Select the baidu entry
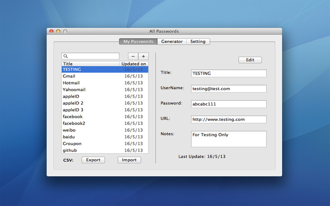The image size is (330, 206). 105,137
